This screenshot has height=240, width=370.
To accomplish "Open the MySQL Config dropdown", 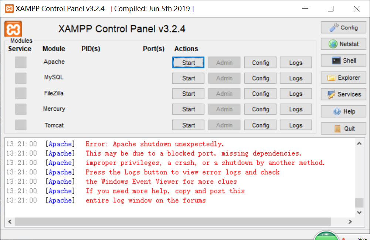I will pos(260,78).
